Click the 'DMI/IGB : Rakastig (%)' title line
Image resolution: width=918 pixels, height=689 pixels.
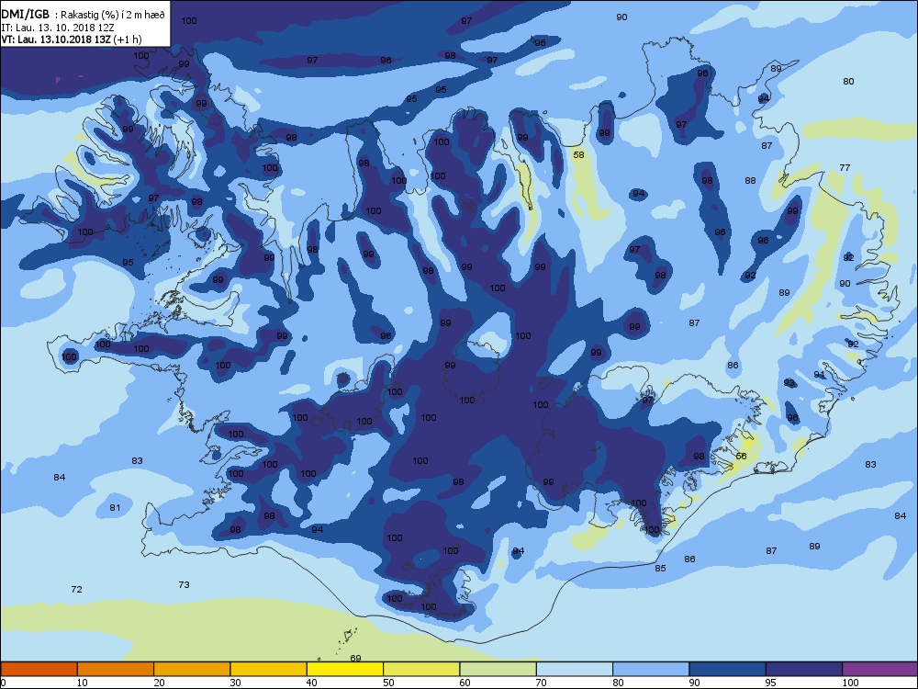(84, 15)
